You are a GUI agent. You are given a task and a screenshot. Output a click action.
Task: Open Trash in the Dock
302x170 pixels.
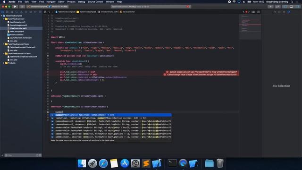(220, 163)
